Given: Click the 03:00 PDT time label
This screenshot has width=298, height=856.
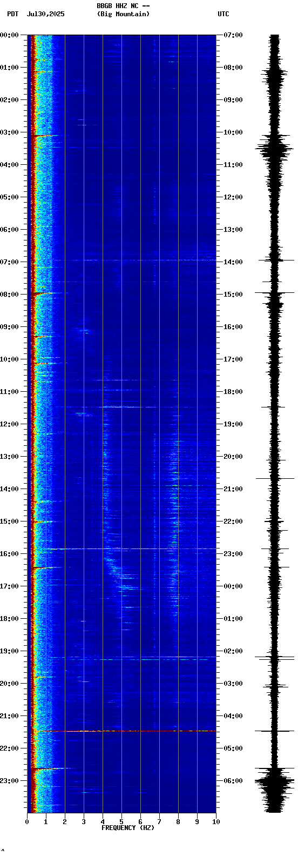Looking at the screenshot, I should tap(10, 132).
